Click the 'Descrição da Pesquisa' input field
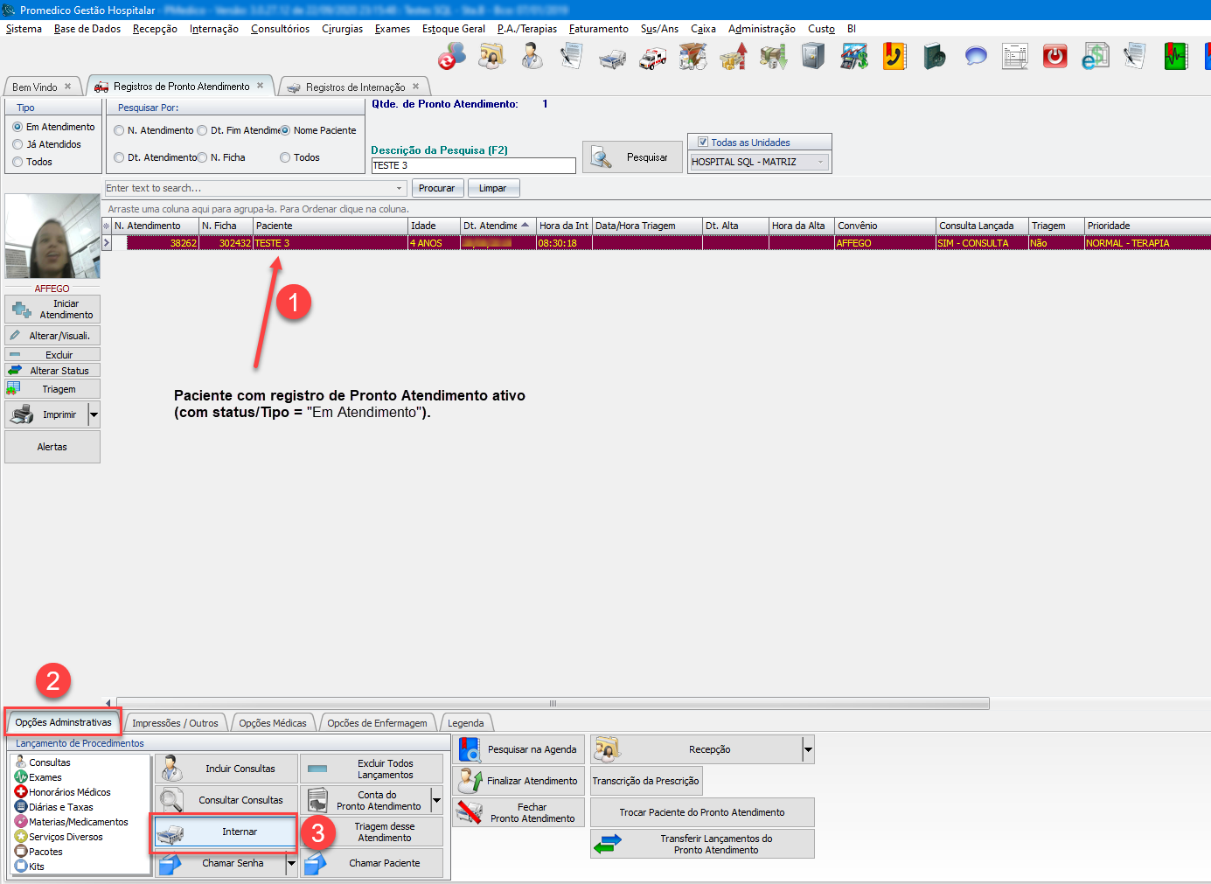The width and height of the screenshot is (1211, 884). coord(473,165)
